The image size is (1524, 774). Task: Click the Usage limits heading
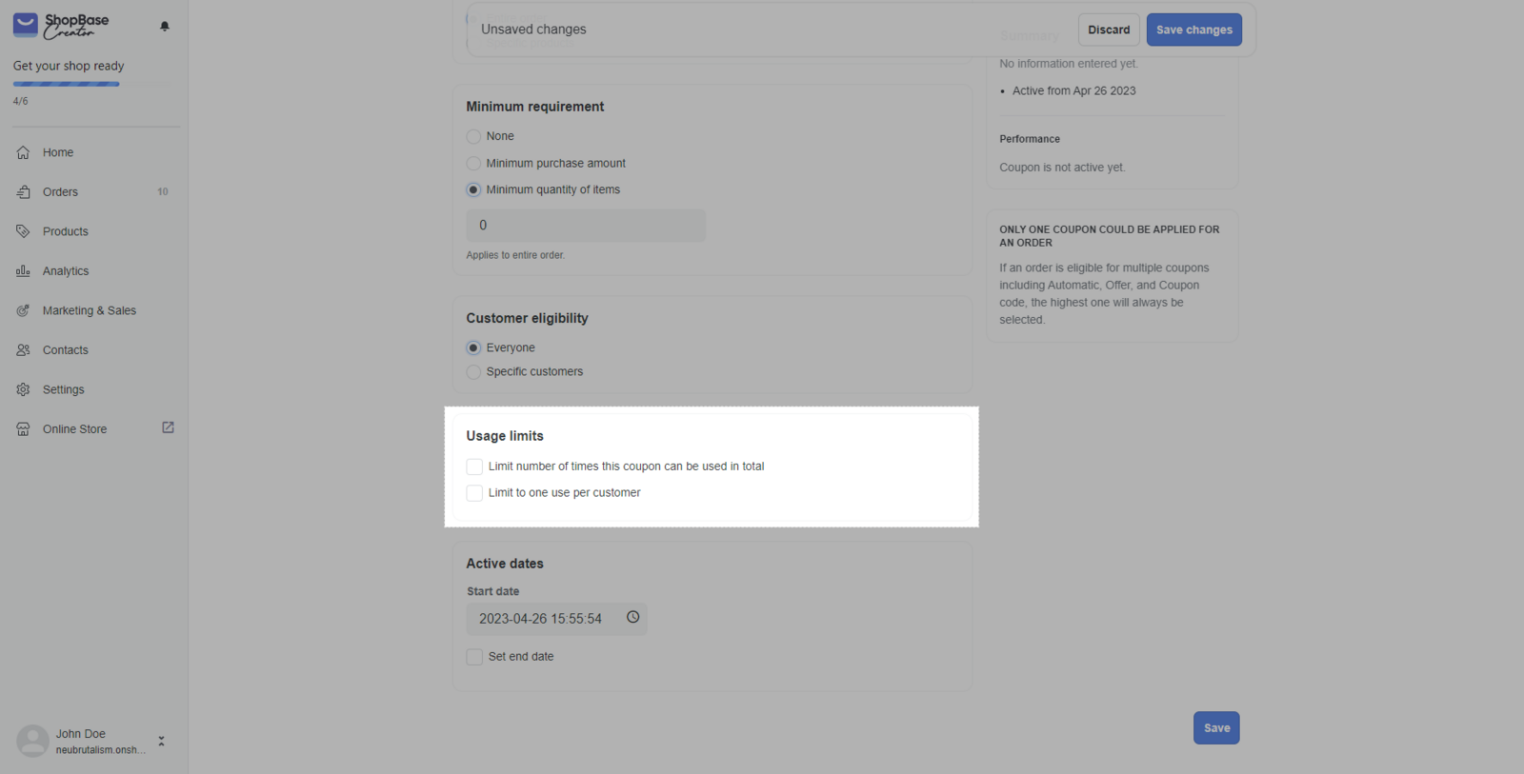[505, 436]
